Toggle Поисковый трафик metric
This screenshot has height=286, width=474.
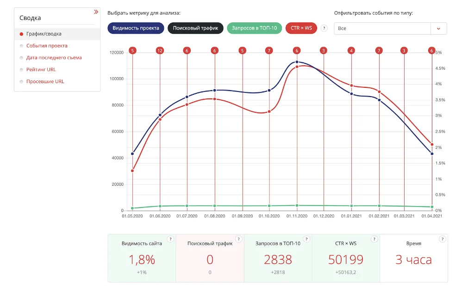click(195, 28)
